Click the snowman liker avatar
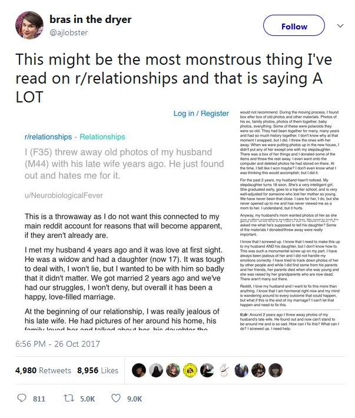 click(224, 370)
